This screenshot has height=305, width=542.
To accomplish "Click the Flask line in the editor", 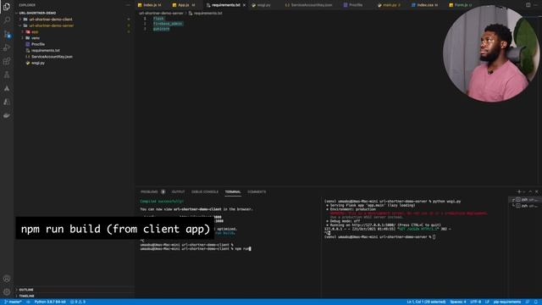I will click(158, 19).
